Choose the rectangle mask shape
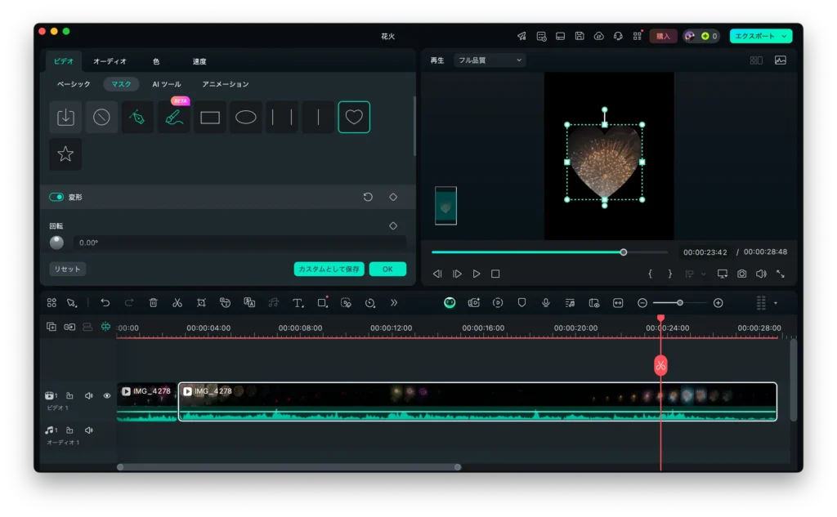This screenshot has height=517, width=837. pos(210,117)
